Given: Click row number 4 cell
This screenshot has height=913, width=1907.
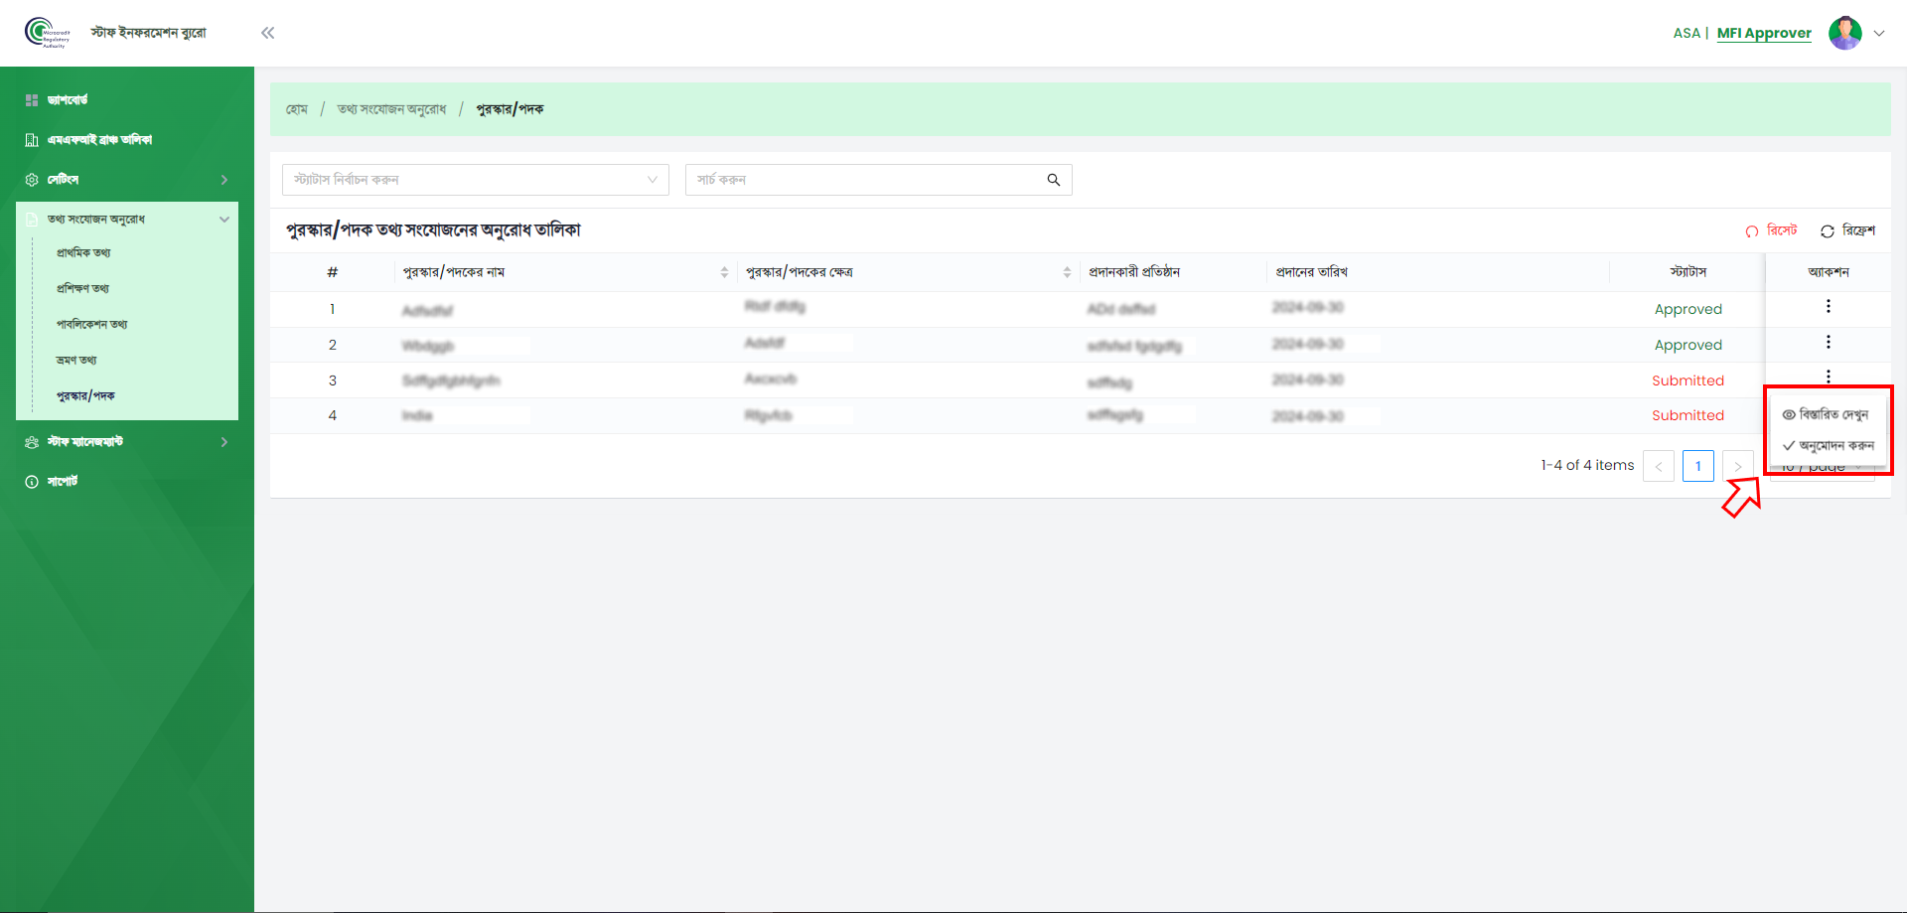Looking at the screenshot, I should click(x=333, y=416).
